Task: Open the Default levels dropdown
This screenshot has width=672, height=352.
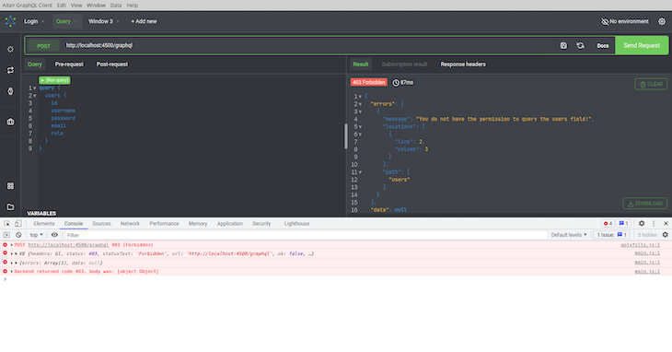Action: point(569,235)
